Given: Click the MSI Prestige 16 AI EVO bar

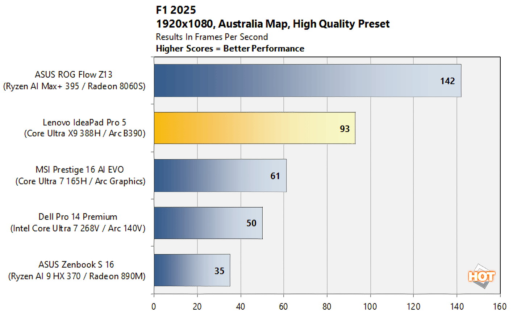Looking at the screenshot, I should pos(220,175).
